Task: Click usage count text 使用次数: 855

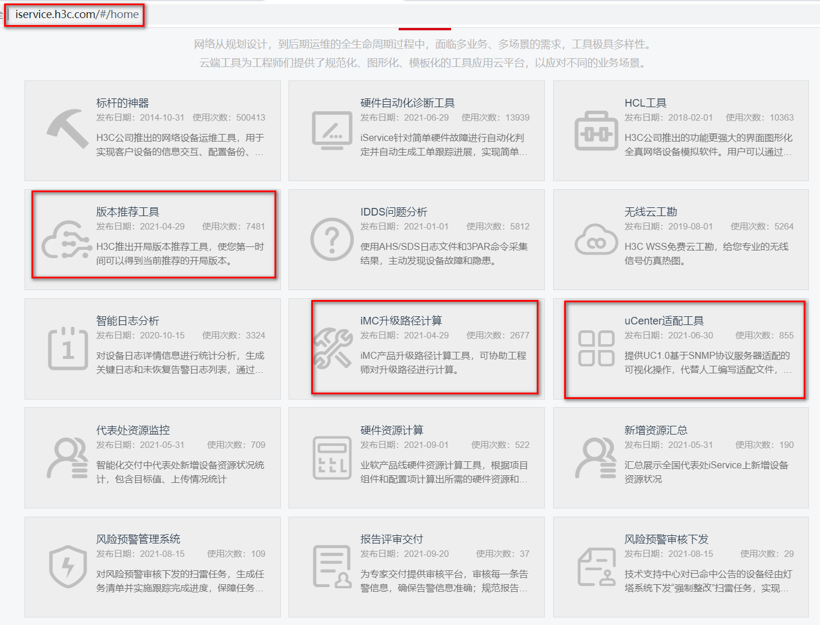Action: click(765, 336)
